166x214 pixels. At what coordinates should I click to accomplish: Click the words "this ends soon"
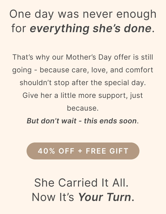110,121
